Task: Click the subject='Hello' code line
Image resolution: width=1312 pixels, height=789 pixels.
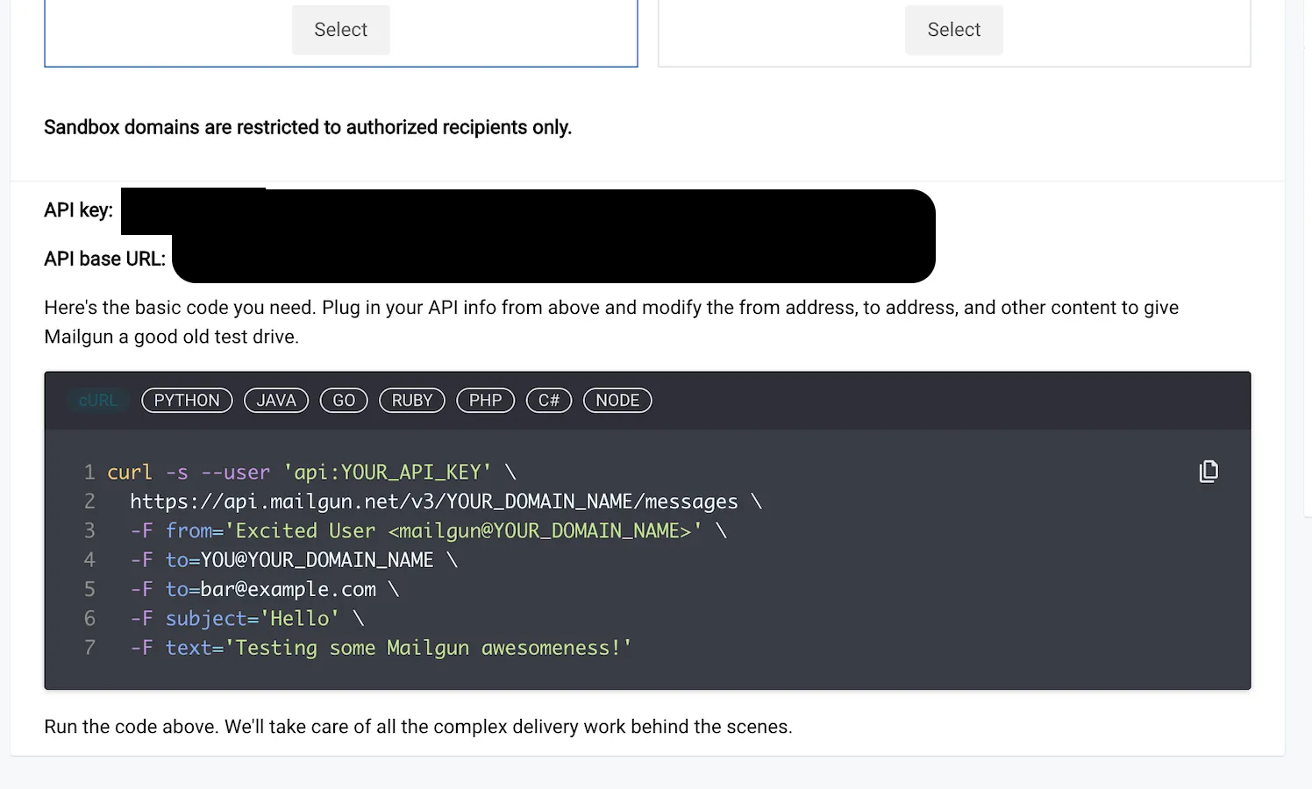Action: tap(235, 619)
